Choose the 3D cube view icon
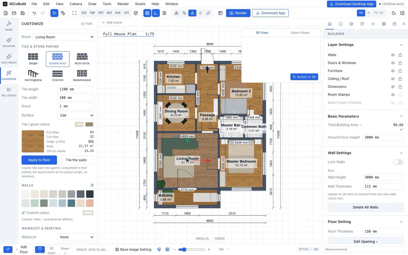Image resolution: width=408 pixels, height=255 pixels. point(136,13)
